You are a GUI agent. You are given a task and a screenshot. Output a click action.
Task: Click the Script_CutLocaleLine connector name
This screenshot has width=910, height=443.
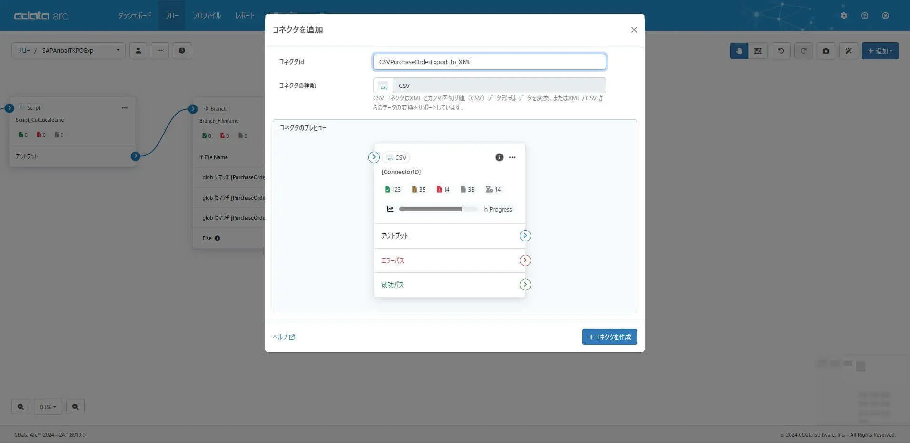point(40,120)
